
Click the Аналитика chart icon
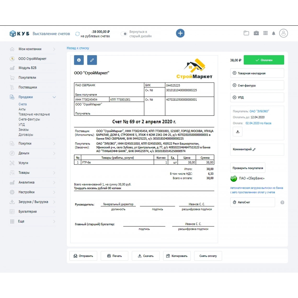pos(12,182)
